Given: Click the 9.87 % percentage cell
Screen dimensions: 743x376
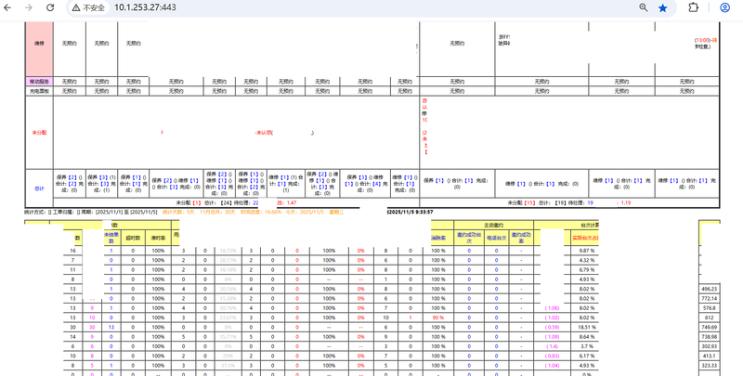Looking at the screenshot, I should pos(587,251).
